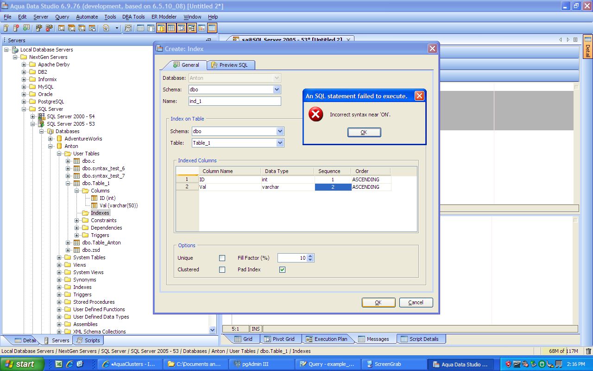Viewport: 593px width, 371px height.
Task: Open the Table dropdown showing Table_1
Action: 280,143
